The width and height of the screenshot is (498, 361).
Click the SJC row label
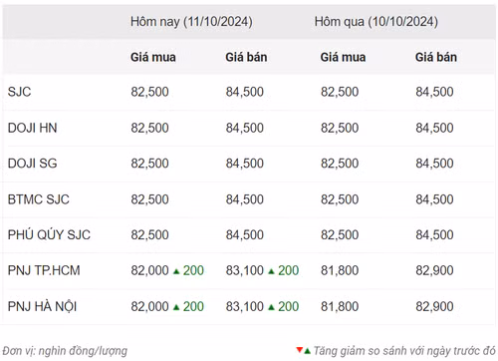[20, 92]
